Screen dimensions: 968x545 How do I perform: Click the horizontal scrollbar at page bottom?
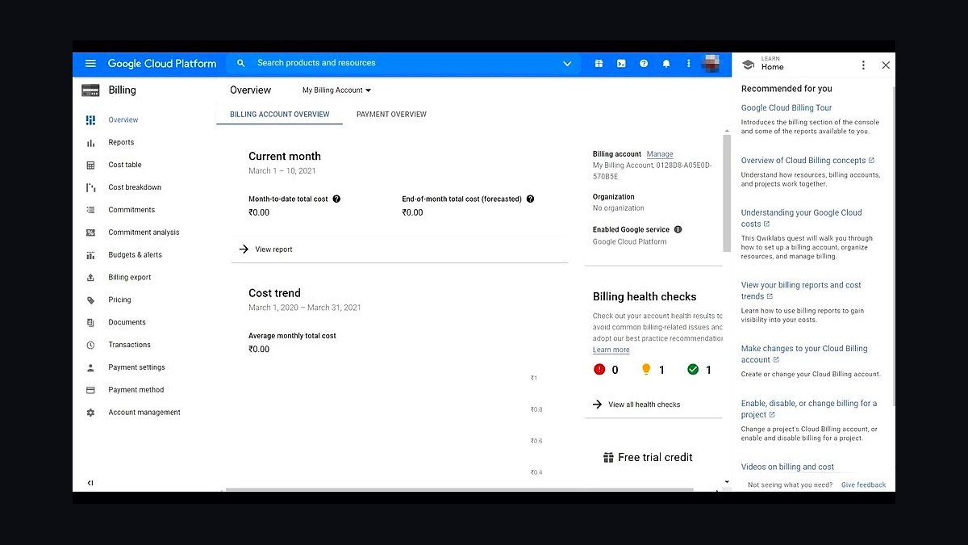pyautogui.click(x=460, y=489)
